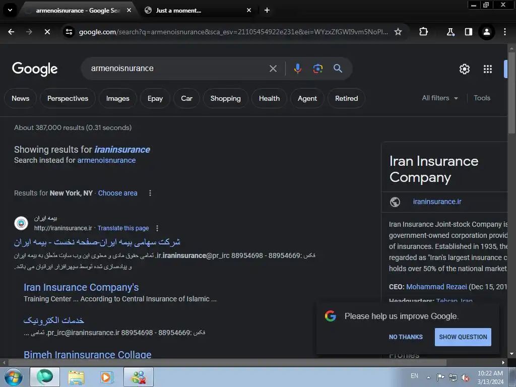The height and width of the screenshot is (387, 516).
Task: Open the Bimeh Iraninsurance Collage sitelink
Action: tap(88, 354)
